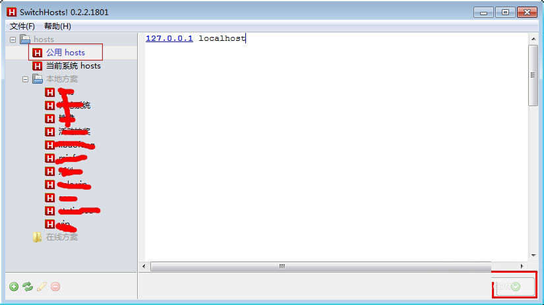
Task: Click the last local scheme H icon
Action: (49, 224)
